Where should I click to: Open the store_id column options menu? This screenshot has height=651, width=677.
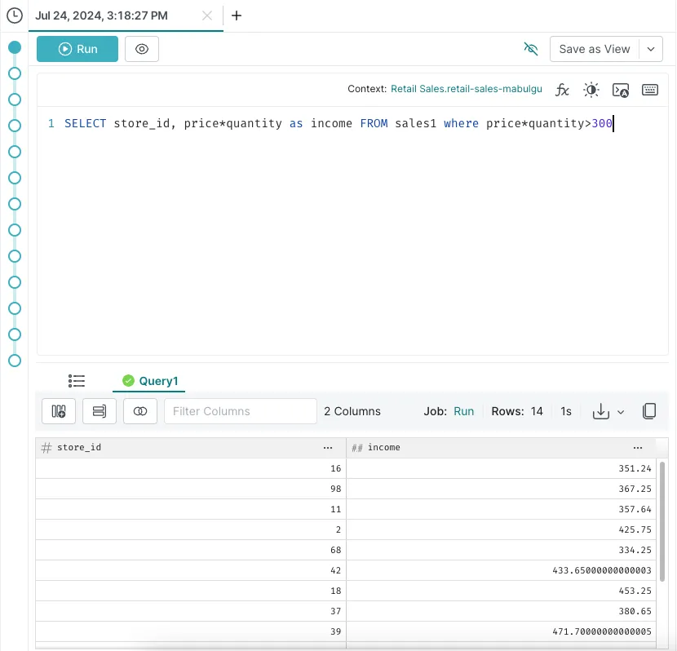coord(328,447)
